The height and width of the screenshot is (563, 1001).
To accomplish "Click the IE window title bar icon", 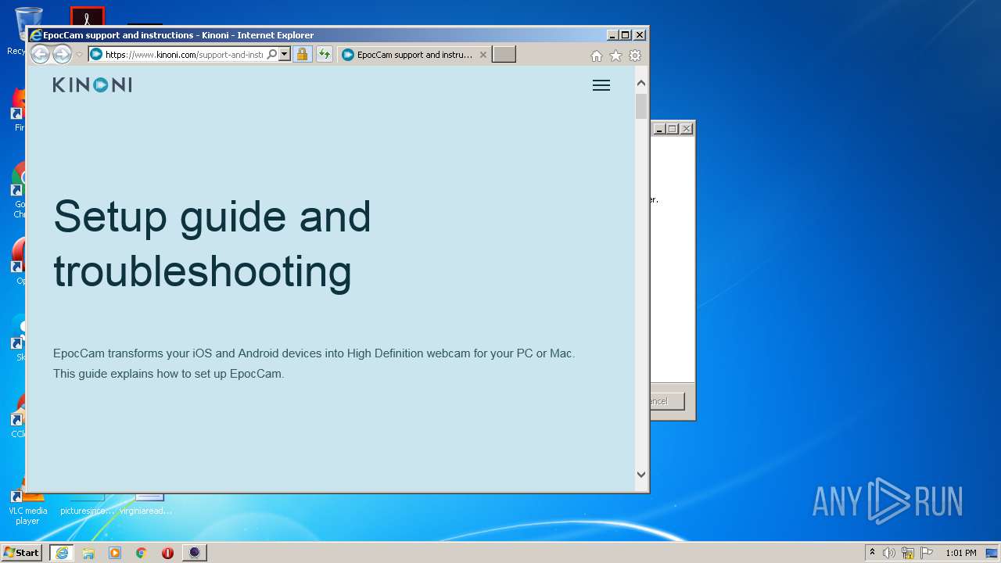I will point(35,35).
